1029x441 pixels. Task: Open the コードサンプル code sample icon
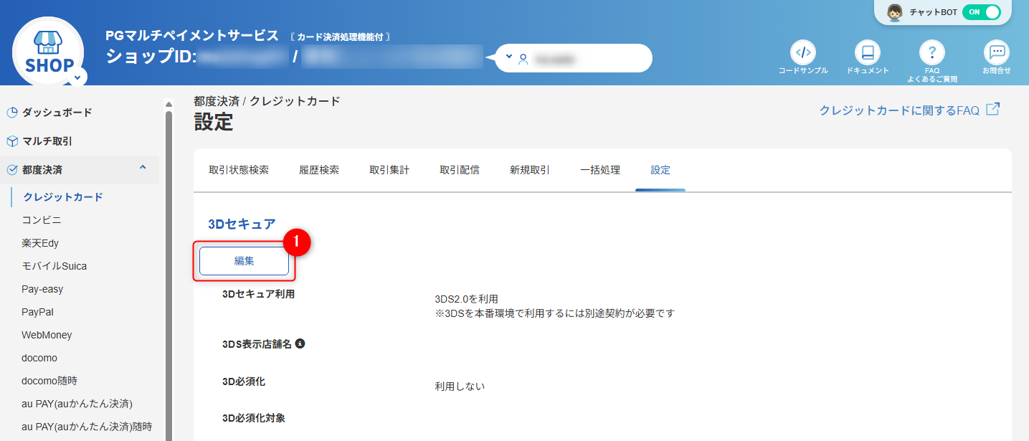pyautogui.click(x=802, y=52)
